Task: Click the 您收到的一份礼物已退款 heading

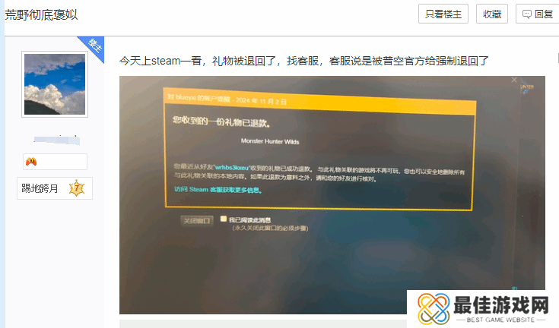Action: (221, 120)
